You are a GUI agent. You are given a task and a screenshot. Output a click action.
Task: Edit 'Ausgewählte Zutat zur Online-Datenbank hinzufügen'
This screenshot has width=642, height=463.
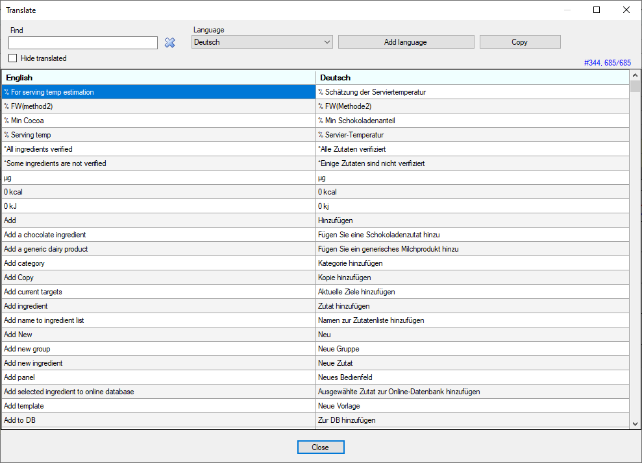473,392
